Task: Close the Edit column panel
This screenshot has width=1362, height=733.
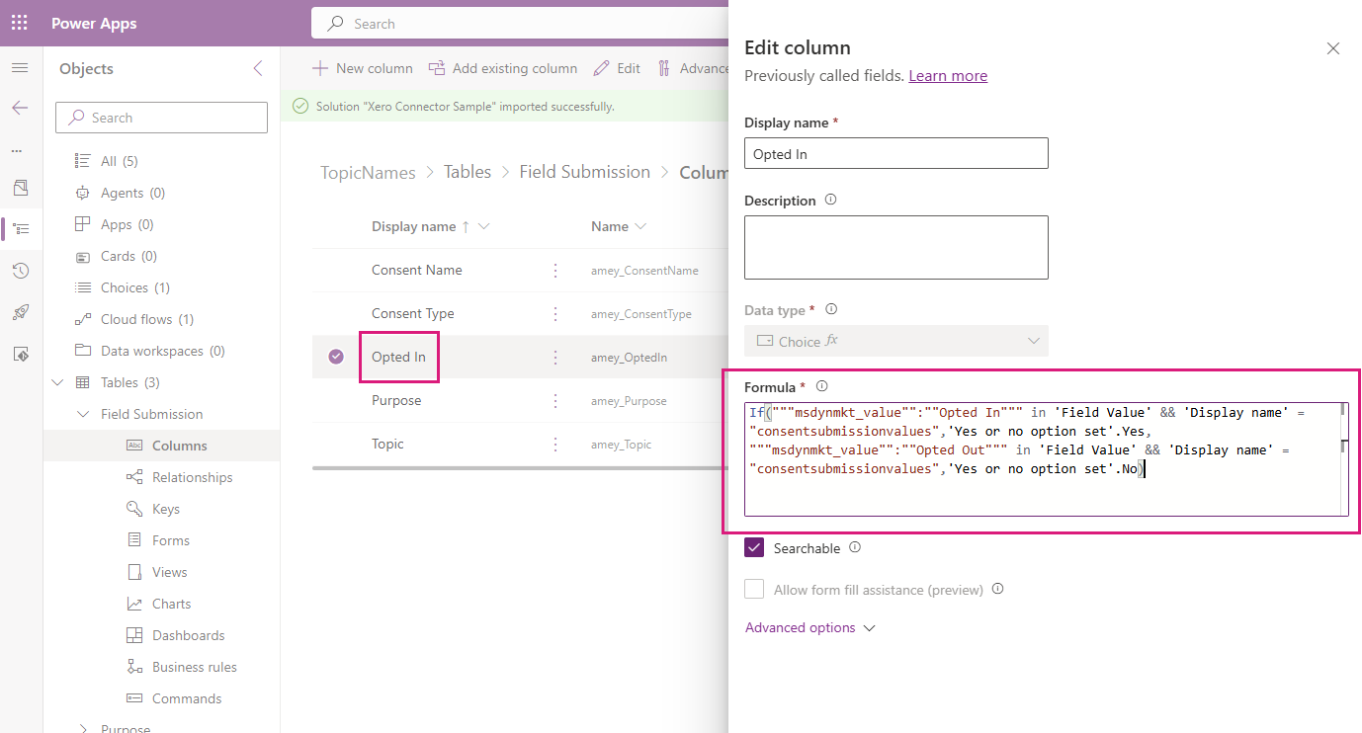Action: coord(1333,48)
